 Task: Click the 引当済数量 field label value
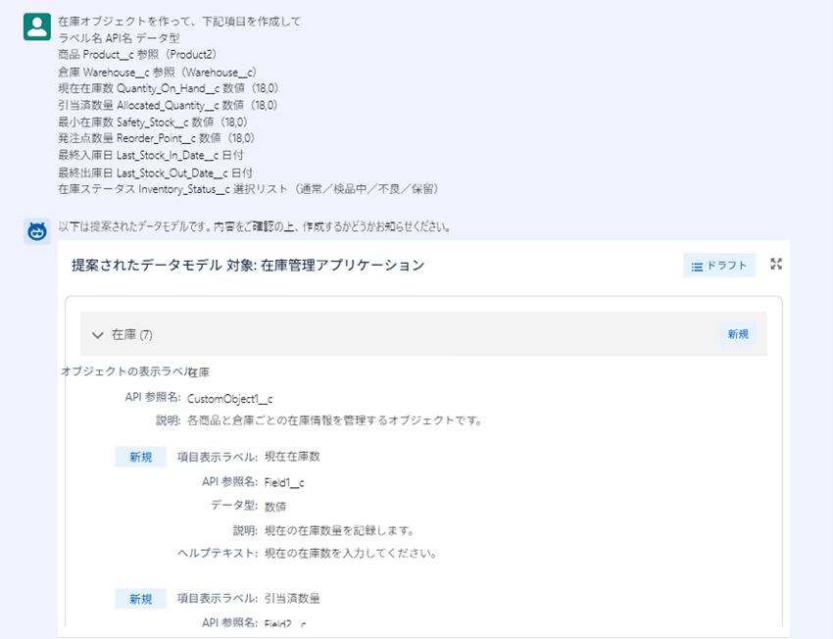(x=292, y=599)
